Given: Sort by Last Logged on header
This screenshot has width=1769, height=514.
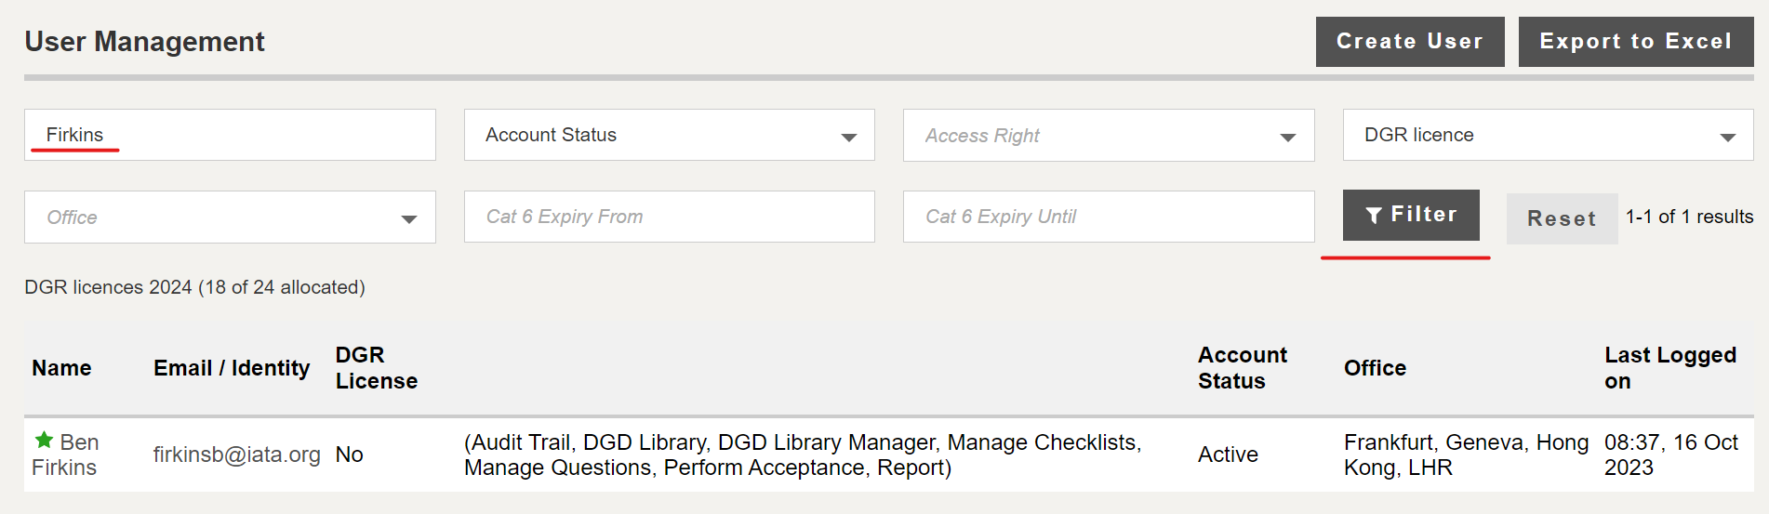Looking at the screenshot, I should (1670, 368).
